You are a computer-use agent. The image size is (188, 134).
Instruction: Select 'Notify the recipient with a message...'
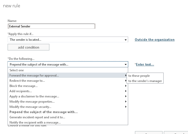click(68, 123)
